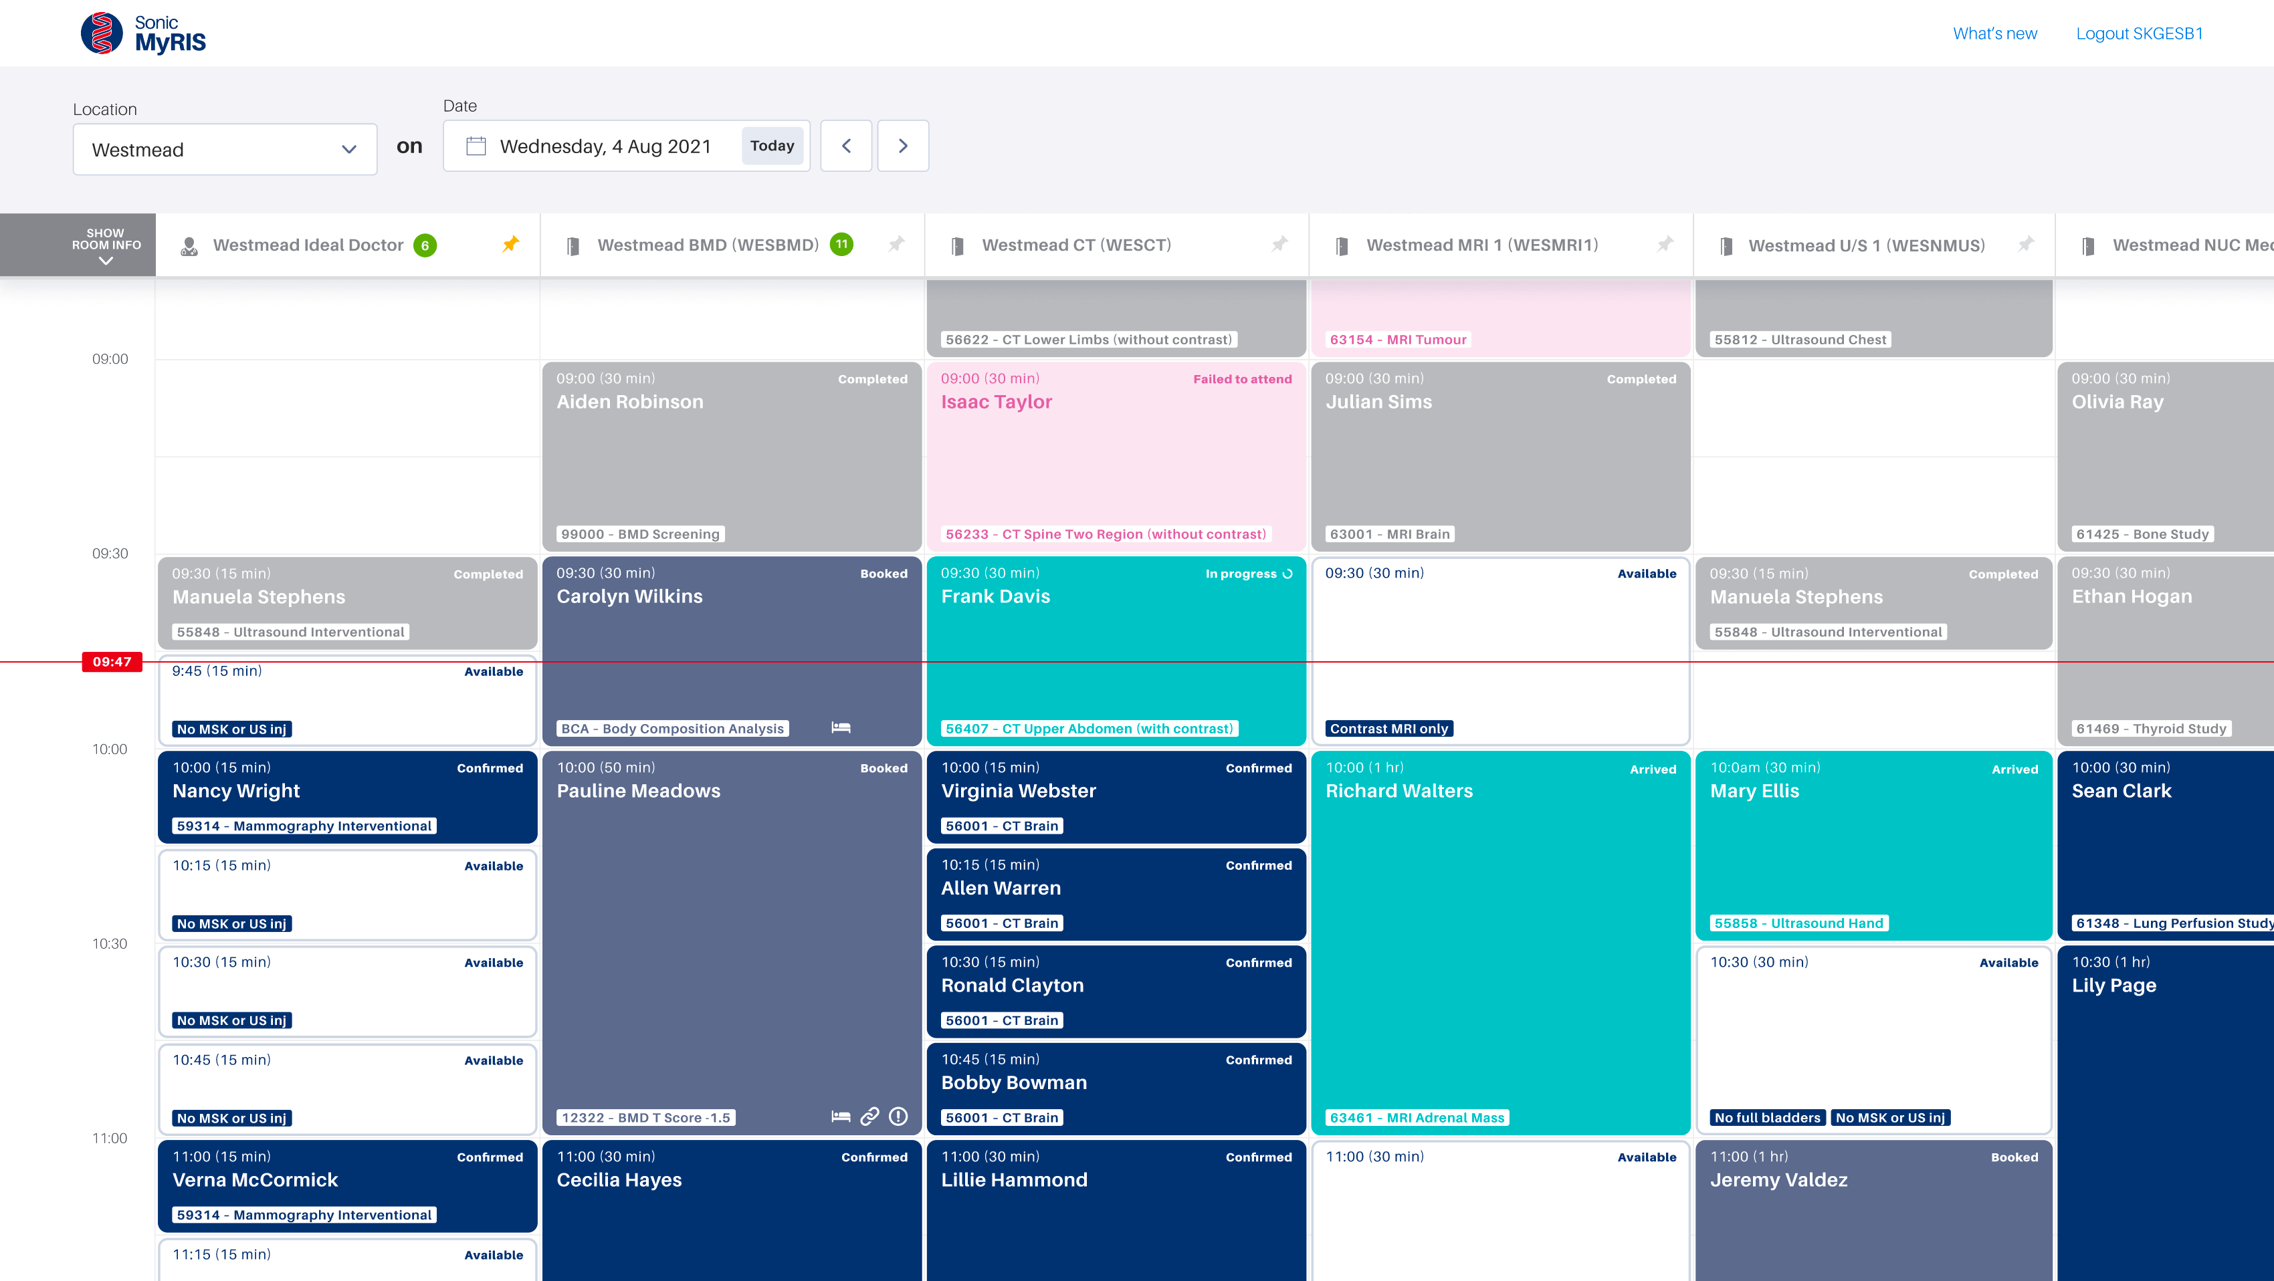The image size is (2274, 1281).
Task: Click green badge 11 on Westmead BMD
Action: pyautogui.click(x=841, y=245)
